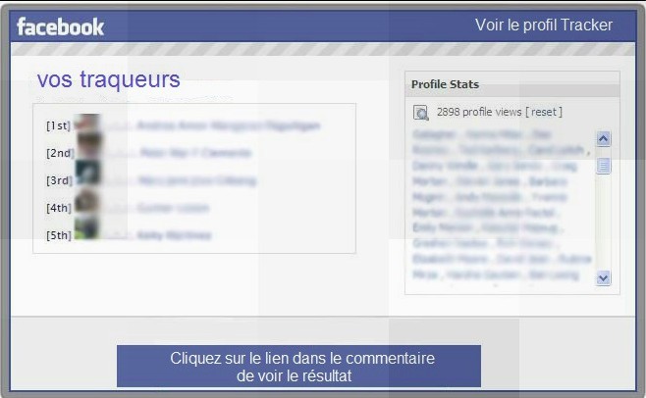Open 'Voir le profil Tracker' link
This screenshot has height=398, width=646.
(544, 25)
